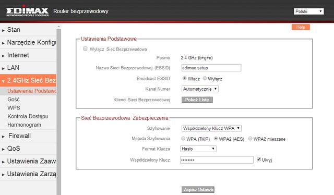Expand the QoS menu section
Screen dimensions: 334x195
(x=28, y=149)
